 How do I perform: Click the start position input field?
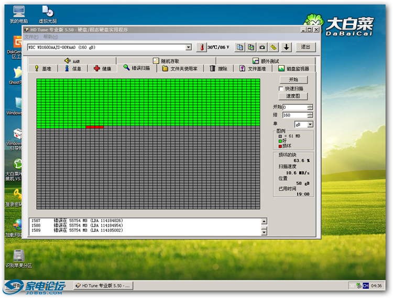295,107
